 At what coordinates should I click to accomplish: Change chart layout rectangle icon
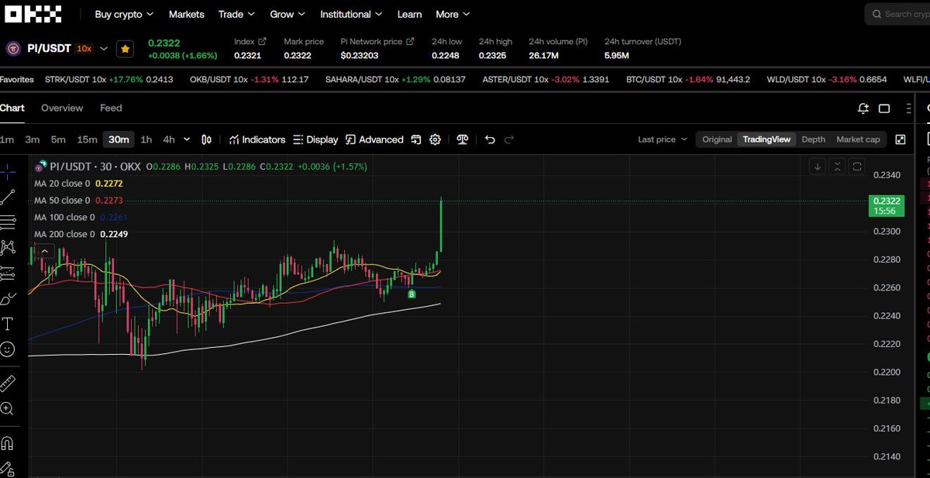click(x=886, y=108)
